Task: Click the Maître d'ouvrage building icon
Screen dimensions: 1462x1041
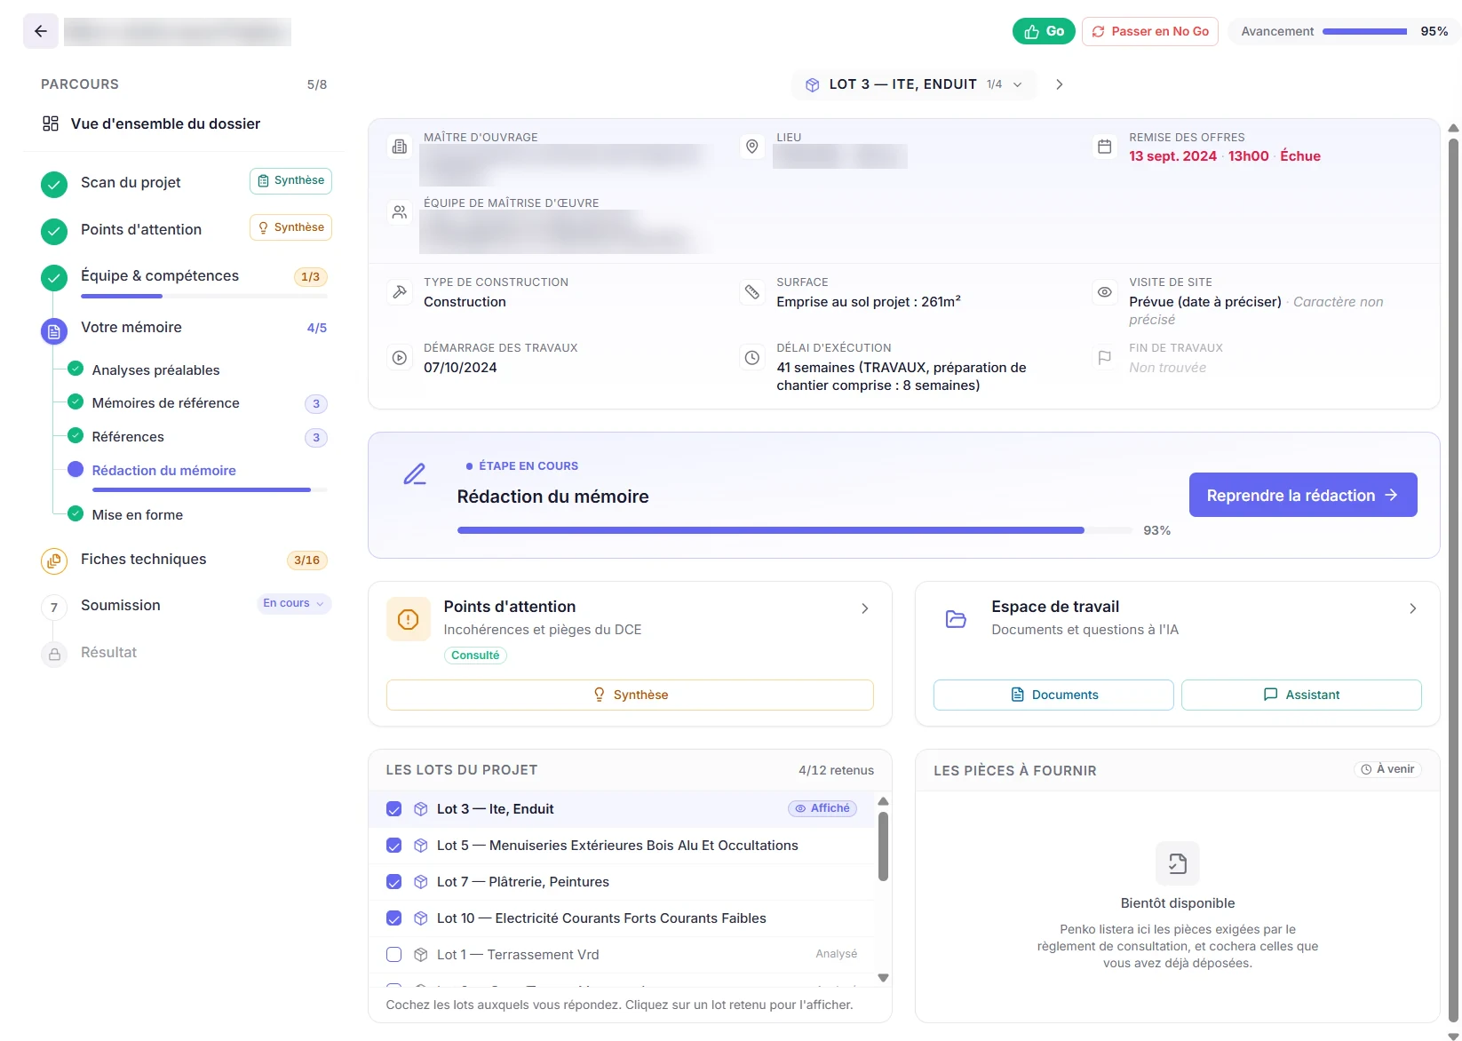Action: 400,147
